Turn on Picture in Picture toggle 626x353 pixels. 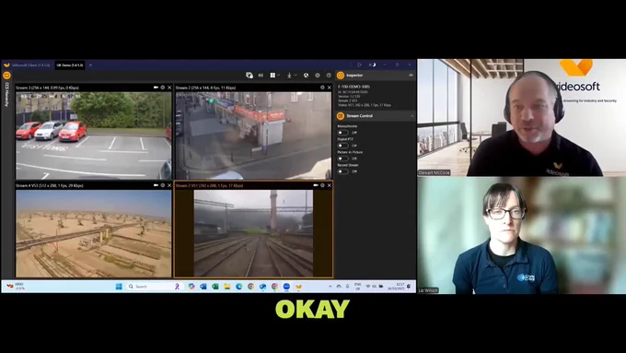tap(342, 159)
